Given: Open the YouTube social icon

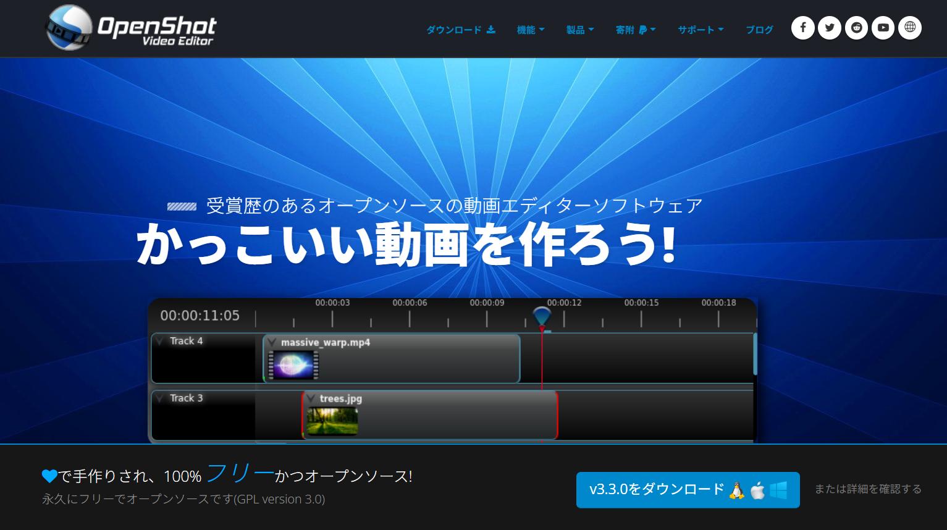Looking at the screenshot, I should (883, 28).
